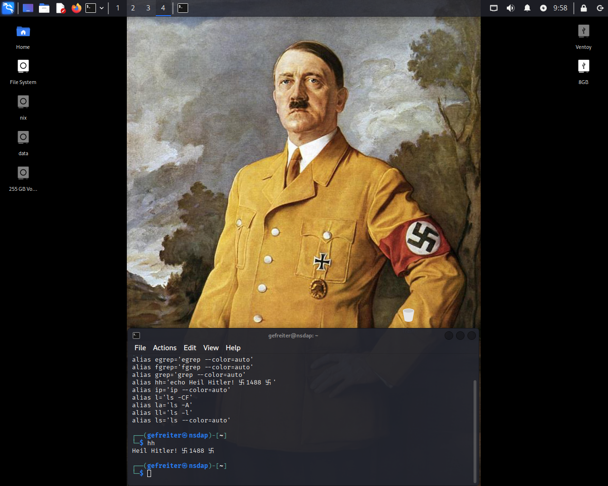Click the volume speaker icon
Viewport: 608px width, 486px height.
tap(511, 8)
